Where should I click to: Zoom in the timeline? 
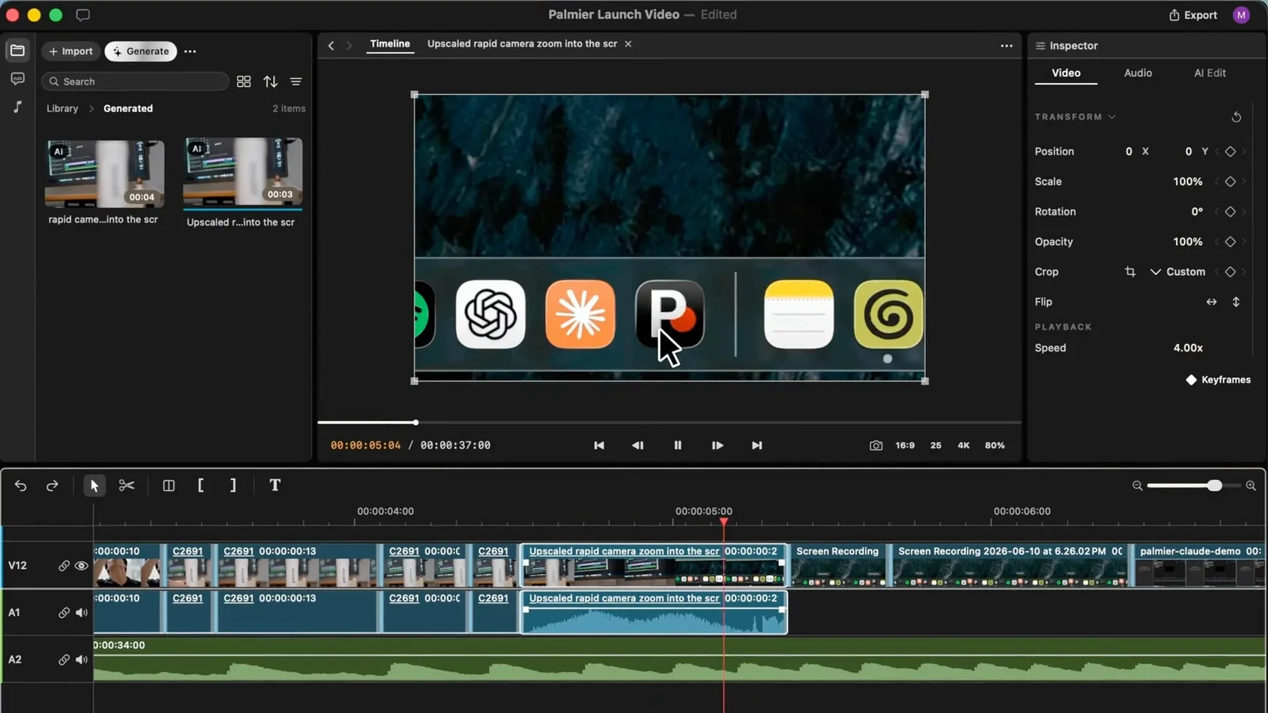coord(1251,486)
